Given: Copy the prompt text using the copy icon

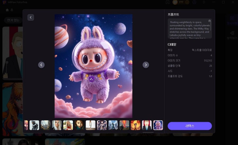Looking at the screenshot, I should 209,21.
